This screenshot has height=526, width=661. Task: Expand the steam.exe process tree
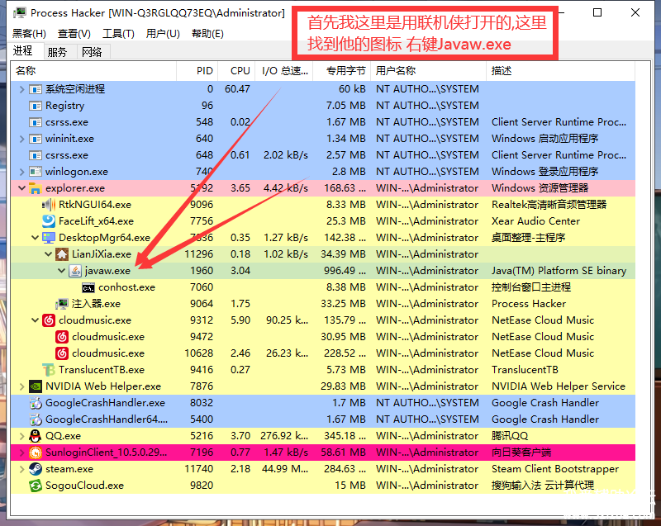coord(21,469)
